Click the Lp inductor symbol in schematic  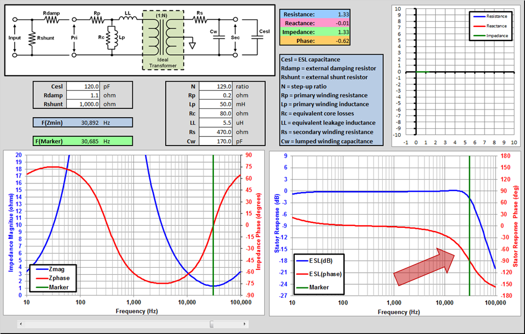point(116,38)
